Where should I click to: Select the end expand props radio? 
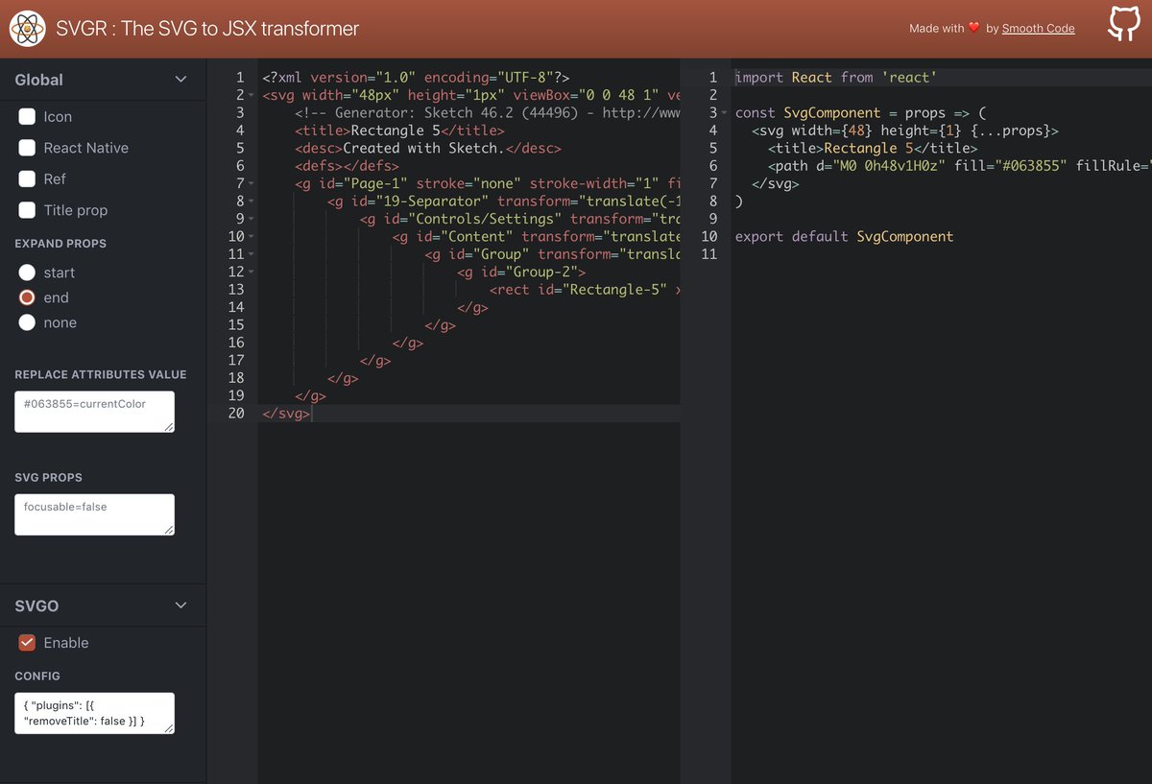[x=27, y=297]
